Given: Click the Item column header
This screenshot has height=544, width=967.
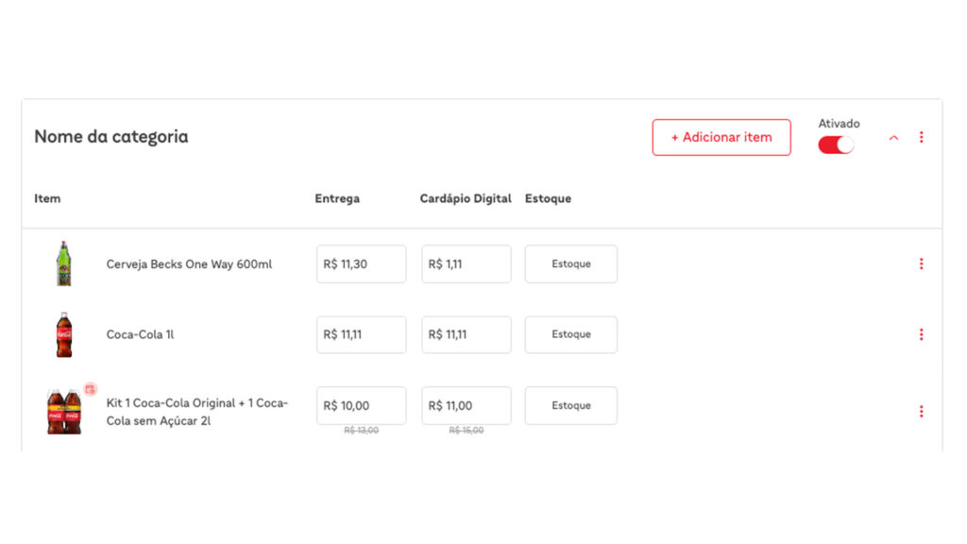Looking at the screenshot, I should tap(47, 198).
